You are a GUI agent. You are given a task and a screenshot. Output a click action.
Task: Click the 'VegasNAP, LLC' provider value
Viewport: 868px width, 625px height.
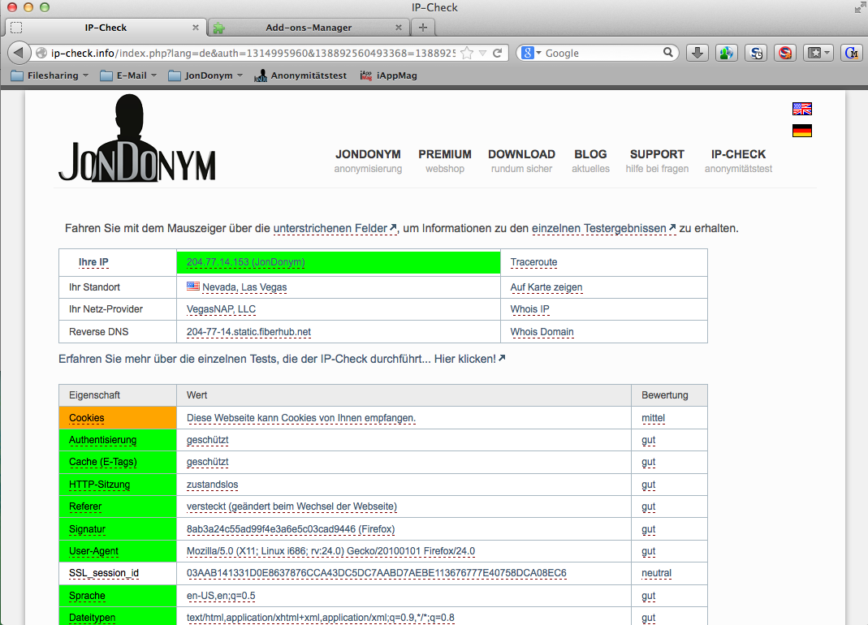point(221,309)
